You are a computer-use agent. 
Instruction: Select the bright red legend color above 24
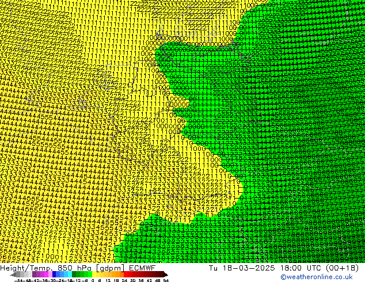[126, 275]
